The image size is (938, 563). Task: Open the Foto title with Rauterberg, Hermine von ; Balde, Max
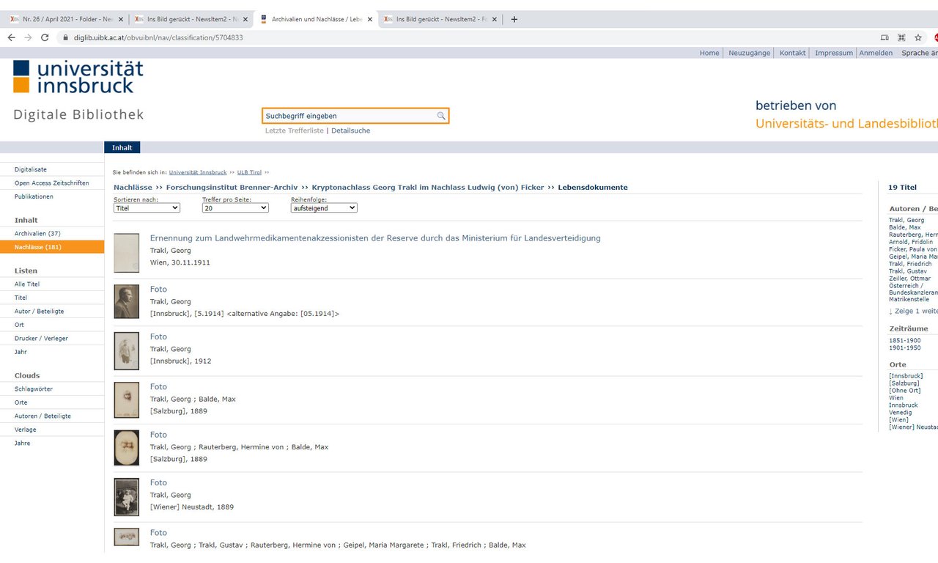coord(158,435)
